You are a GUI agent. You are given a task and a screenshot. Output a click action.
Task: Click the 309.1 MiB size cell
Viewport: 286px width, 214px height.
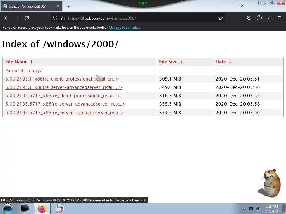click(x=170, y=79)
